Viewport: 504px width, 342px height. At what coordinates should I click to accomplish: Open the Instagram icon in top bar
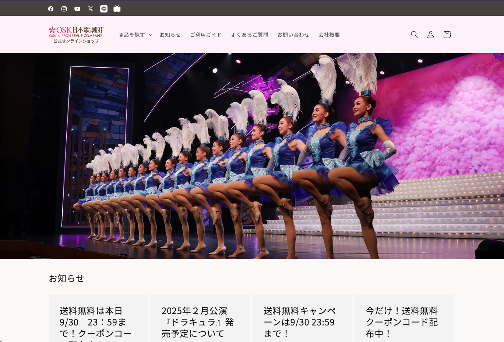64,9
